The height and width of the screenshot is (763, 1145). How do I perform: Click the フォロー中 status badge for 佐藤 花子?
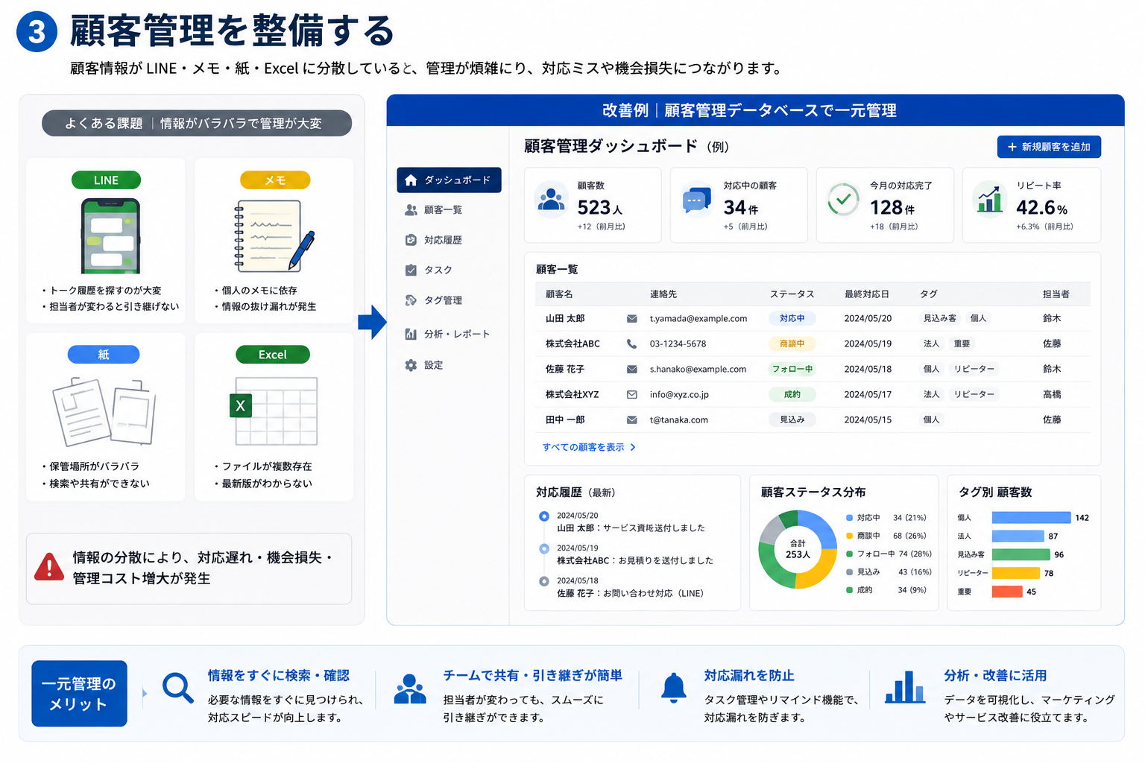[x=792, y=369]
